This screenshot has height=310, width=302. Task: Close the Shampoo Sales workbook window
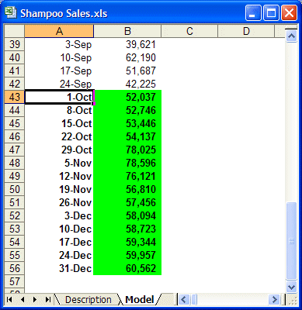[289, 12]
